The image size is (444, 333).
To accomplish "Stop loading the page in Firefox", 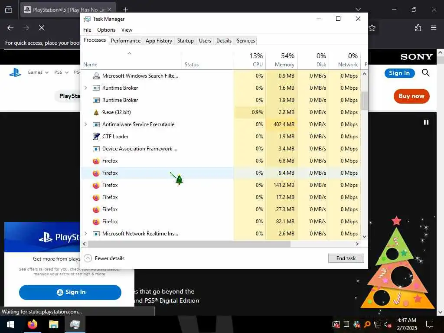I will (x=41, y=28).
